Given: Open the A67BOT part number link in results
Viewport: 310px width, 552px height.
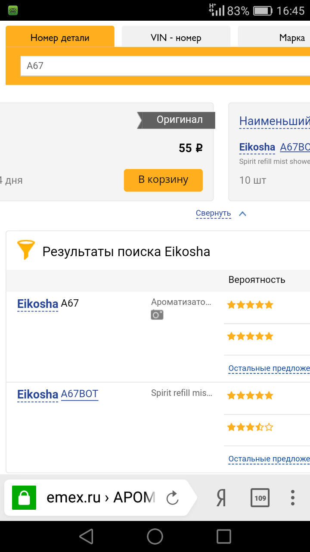Looking at the screenshot, I should click(80, 394).
